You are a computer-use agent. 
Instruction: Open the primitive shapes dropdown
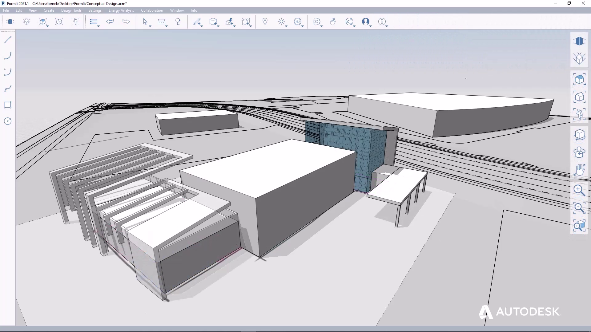click(x=217, y=26)
